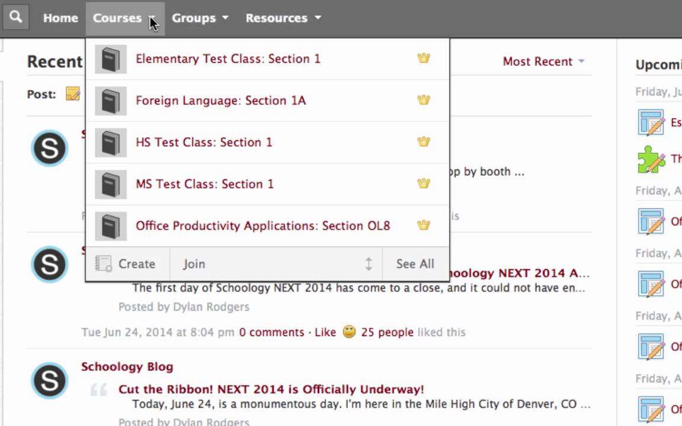
Task: Click 'Posted by Dylan Rodgers' text
Action: tap(184, 307)
